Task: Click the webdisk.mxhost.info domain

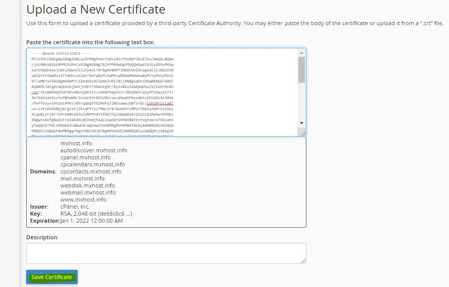Action: (x=88, y=185)
